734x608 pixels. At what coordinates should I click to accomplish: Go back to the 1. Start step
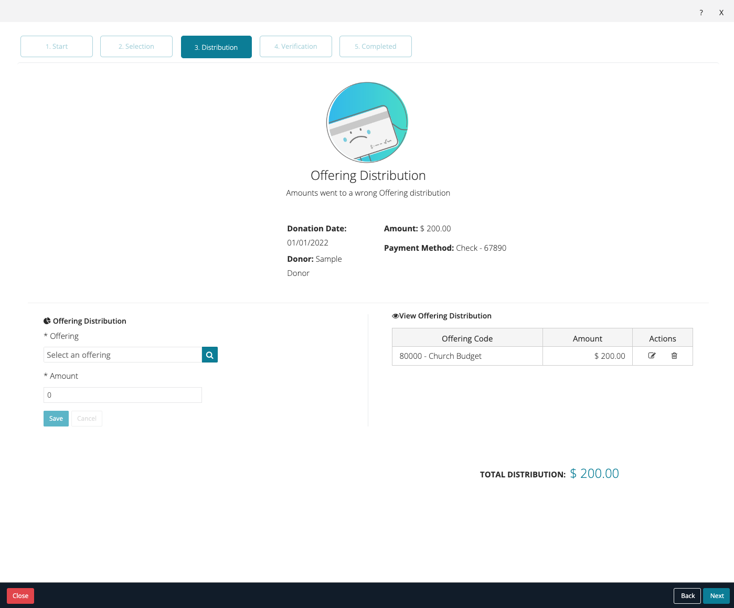[56, 46]
